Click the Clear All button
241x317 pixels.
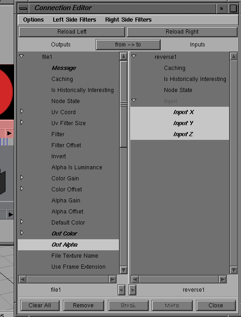point(40,305)
